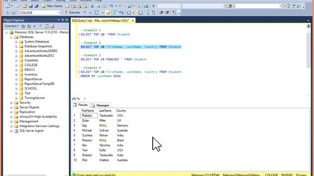Select the ReportServerTempDB database
The height and width of the screenshot is (176, 314).
pyautogui.click(x=39, y=84)
